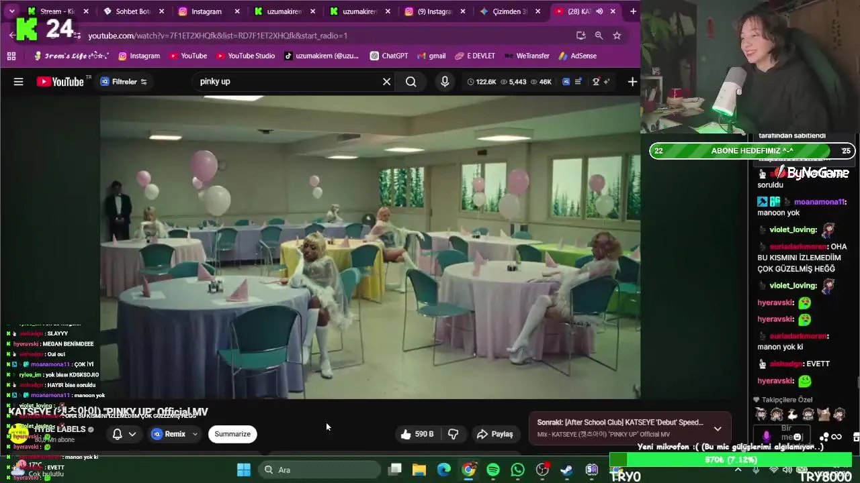The image size is (860, 483).
Task: Open the bookmarks apps grid icon
Action: pyautogui.click(x=11, y=56)
